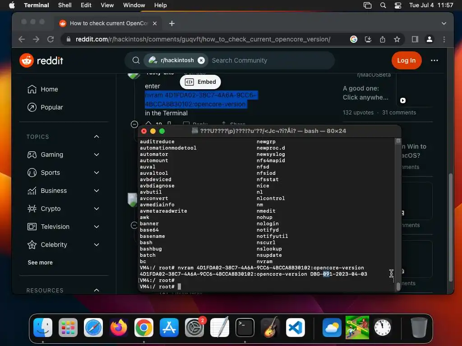Open the tab search dropdown chevron

tap(444, 23)
